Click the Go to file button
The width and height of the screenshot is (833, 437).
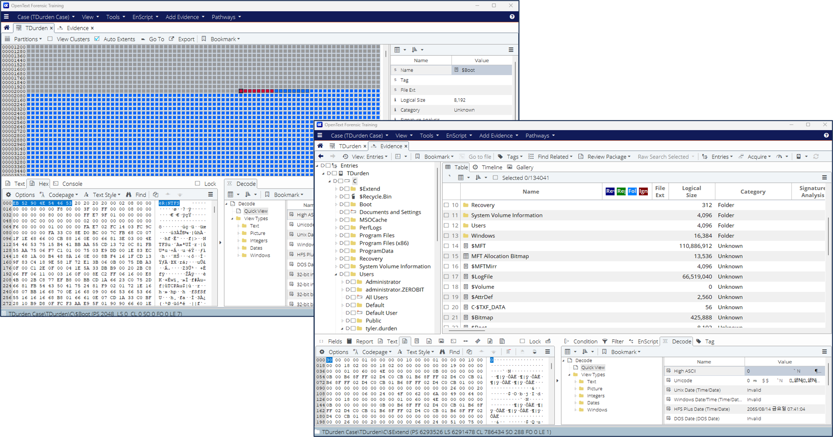475,157
